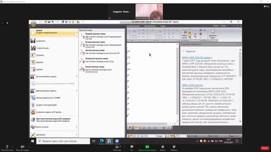271x152 pixels.
Task: Open the 'Средне' dropdown in bottom toolbar
Action: point(160,136)
